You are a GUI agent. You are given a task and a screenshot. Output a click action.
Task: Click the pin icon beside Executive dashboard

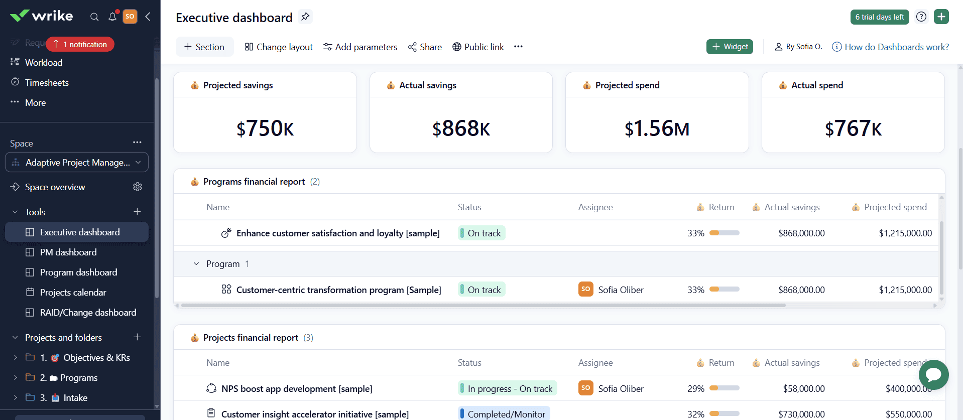(x=305, y=17)
